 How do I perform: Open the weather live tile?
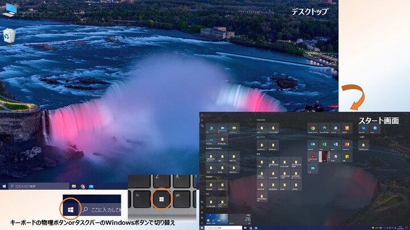217,219
